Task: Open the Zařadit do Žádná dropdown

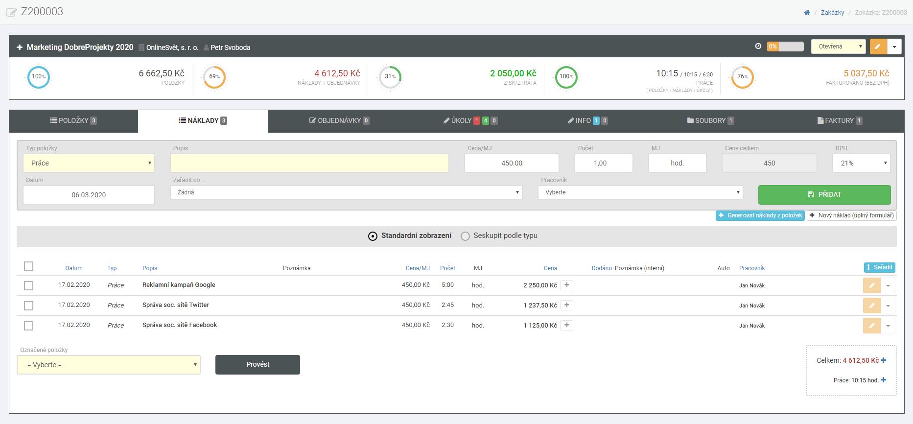Action: coord(346,192)
